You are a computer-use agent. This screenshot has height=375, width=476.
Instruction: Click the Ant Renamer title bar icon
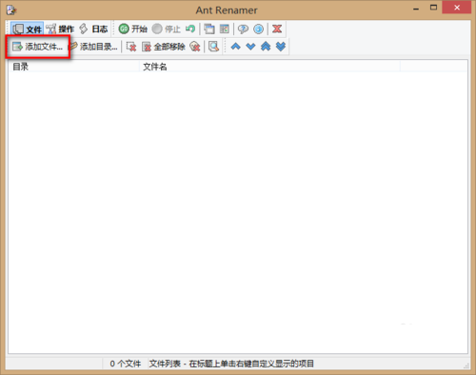click(x=11, y=10)
